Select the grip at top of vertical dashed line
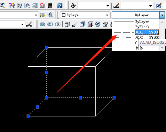166x132 pixels. (46, 48)
